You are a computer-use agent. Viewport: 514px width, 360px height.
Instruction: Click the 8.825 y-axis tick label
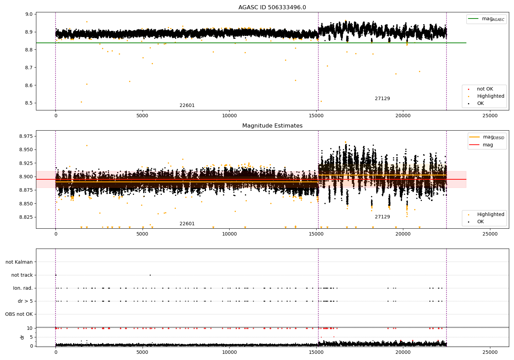pos(26,217)
